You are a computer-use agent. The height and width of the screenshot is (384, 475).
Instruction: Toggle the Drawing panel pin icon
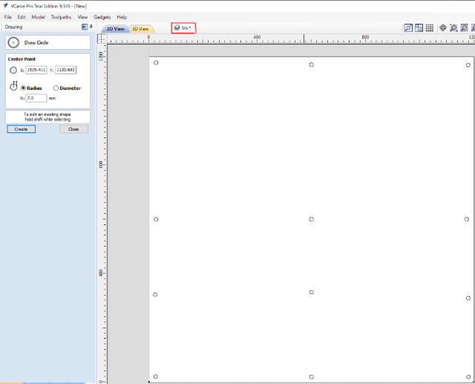pos(91,27)
